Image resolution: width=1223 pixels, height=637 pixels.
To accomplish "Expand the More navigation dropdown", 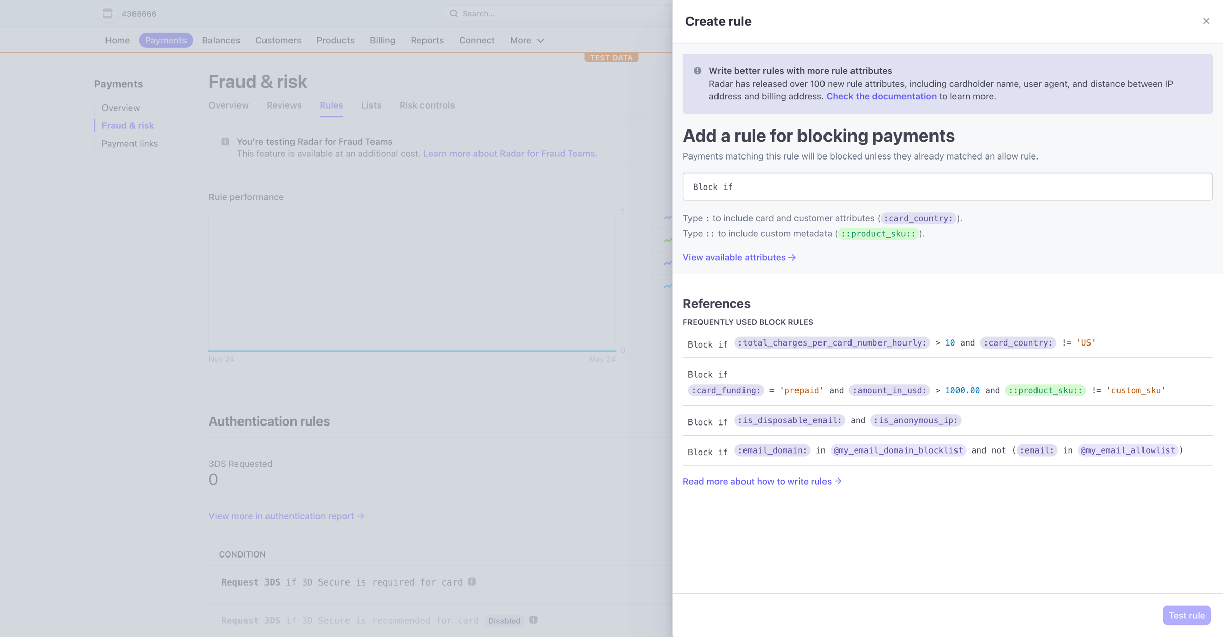I will pos(527,40).
